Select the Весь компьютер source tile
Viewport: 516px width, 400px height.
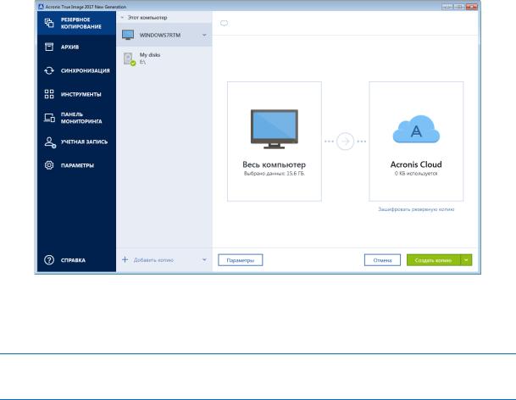[x=275, y=142]
